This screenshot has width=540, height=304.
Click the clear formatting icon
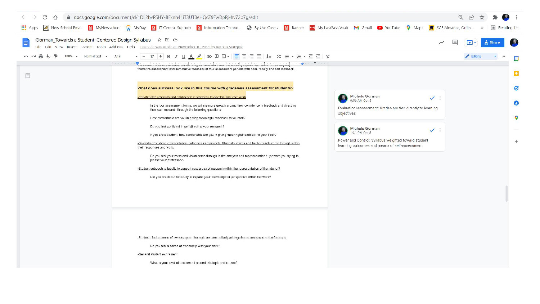(328, 57)
